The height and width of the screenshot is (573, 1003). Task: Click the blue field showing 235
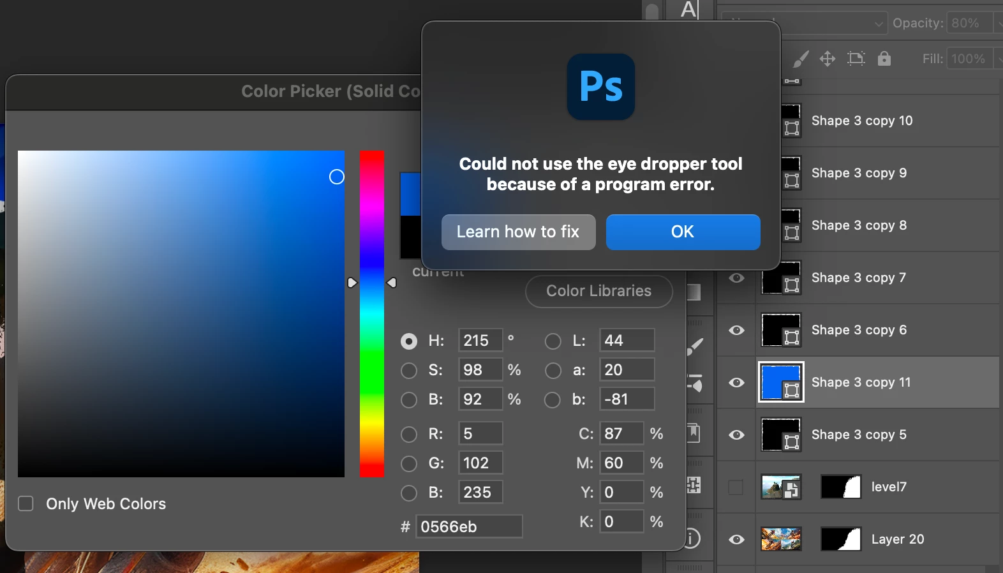[480, 492]
